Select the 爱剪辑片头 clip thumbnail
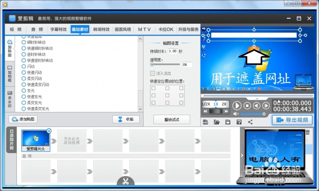Screen dimensions: 319x191 point(36,141)
